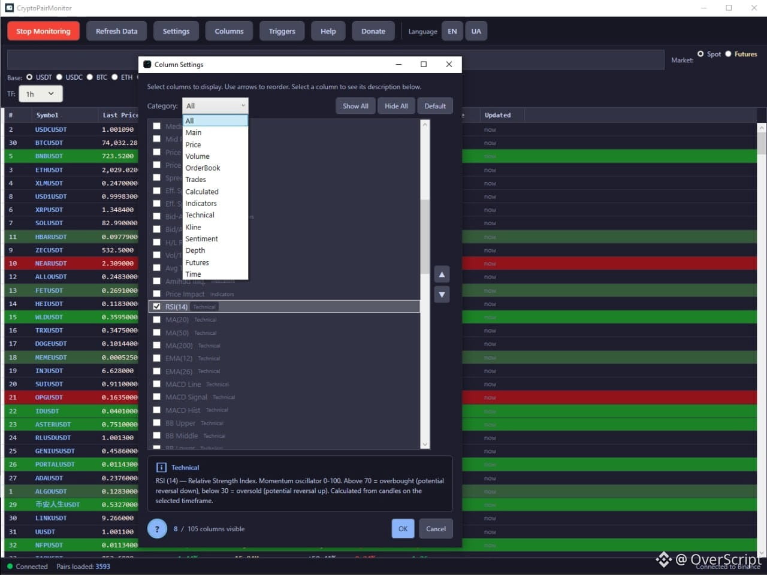Enable the MA(20) column checkbox
Screen dimensions: 767x575
point(157,319)
